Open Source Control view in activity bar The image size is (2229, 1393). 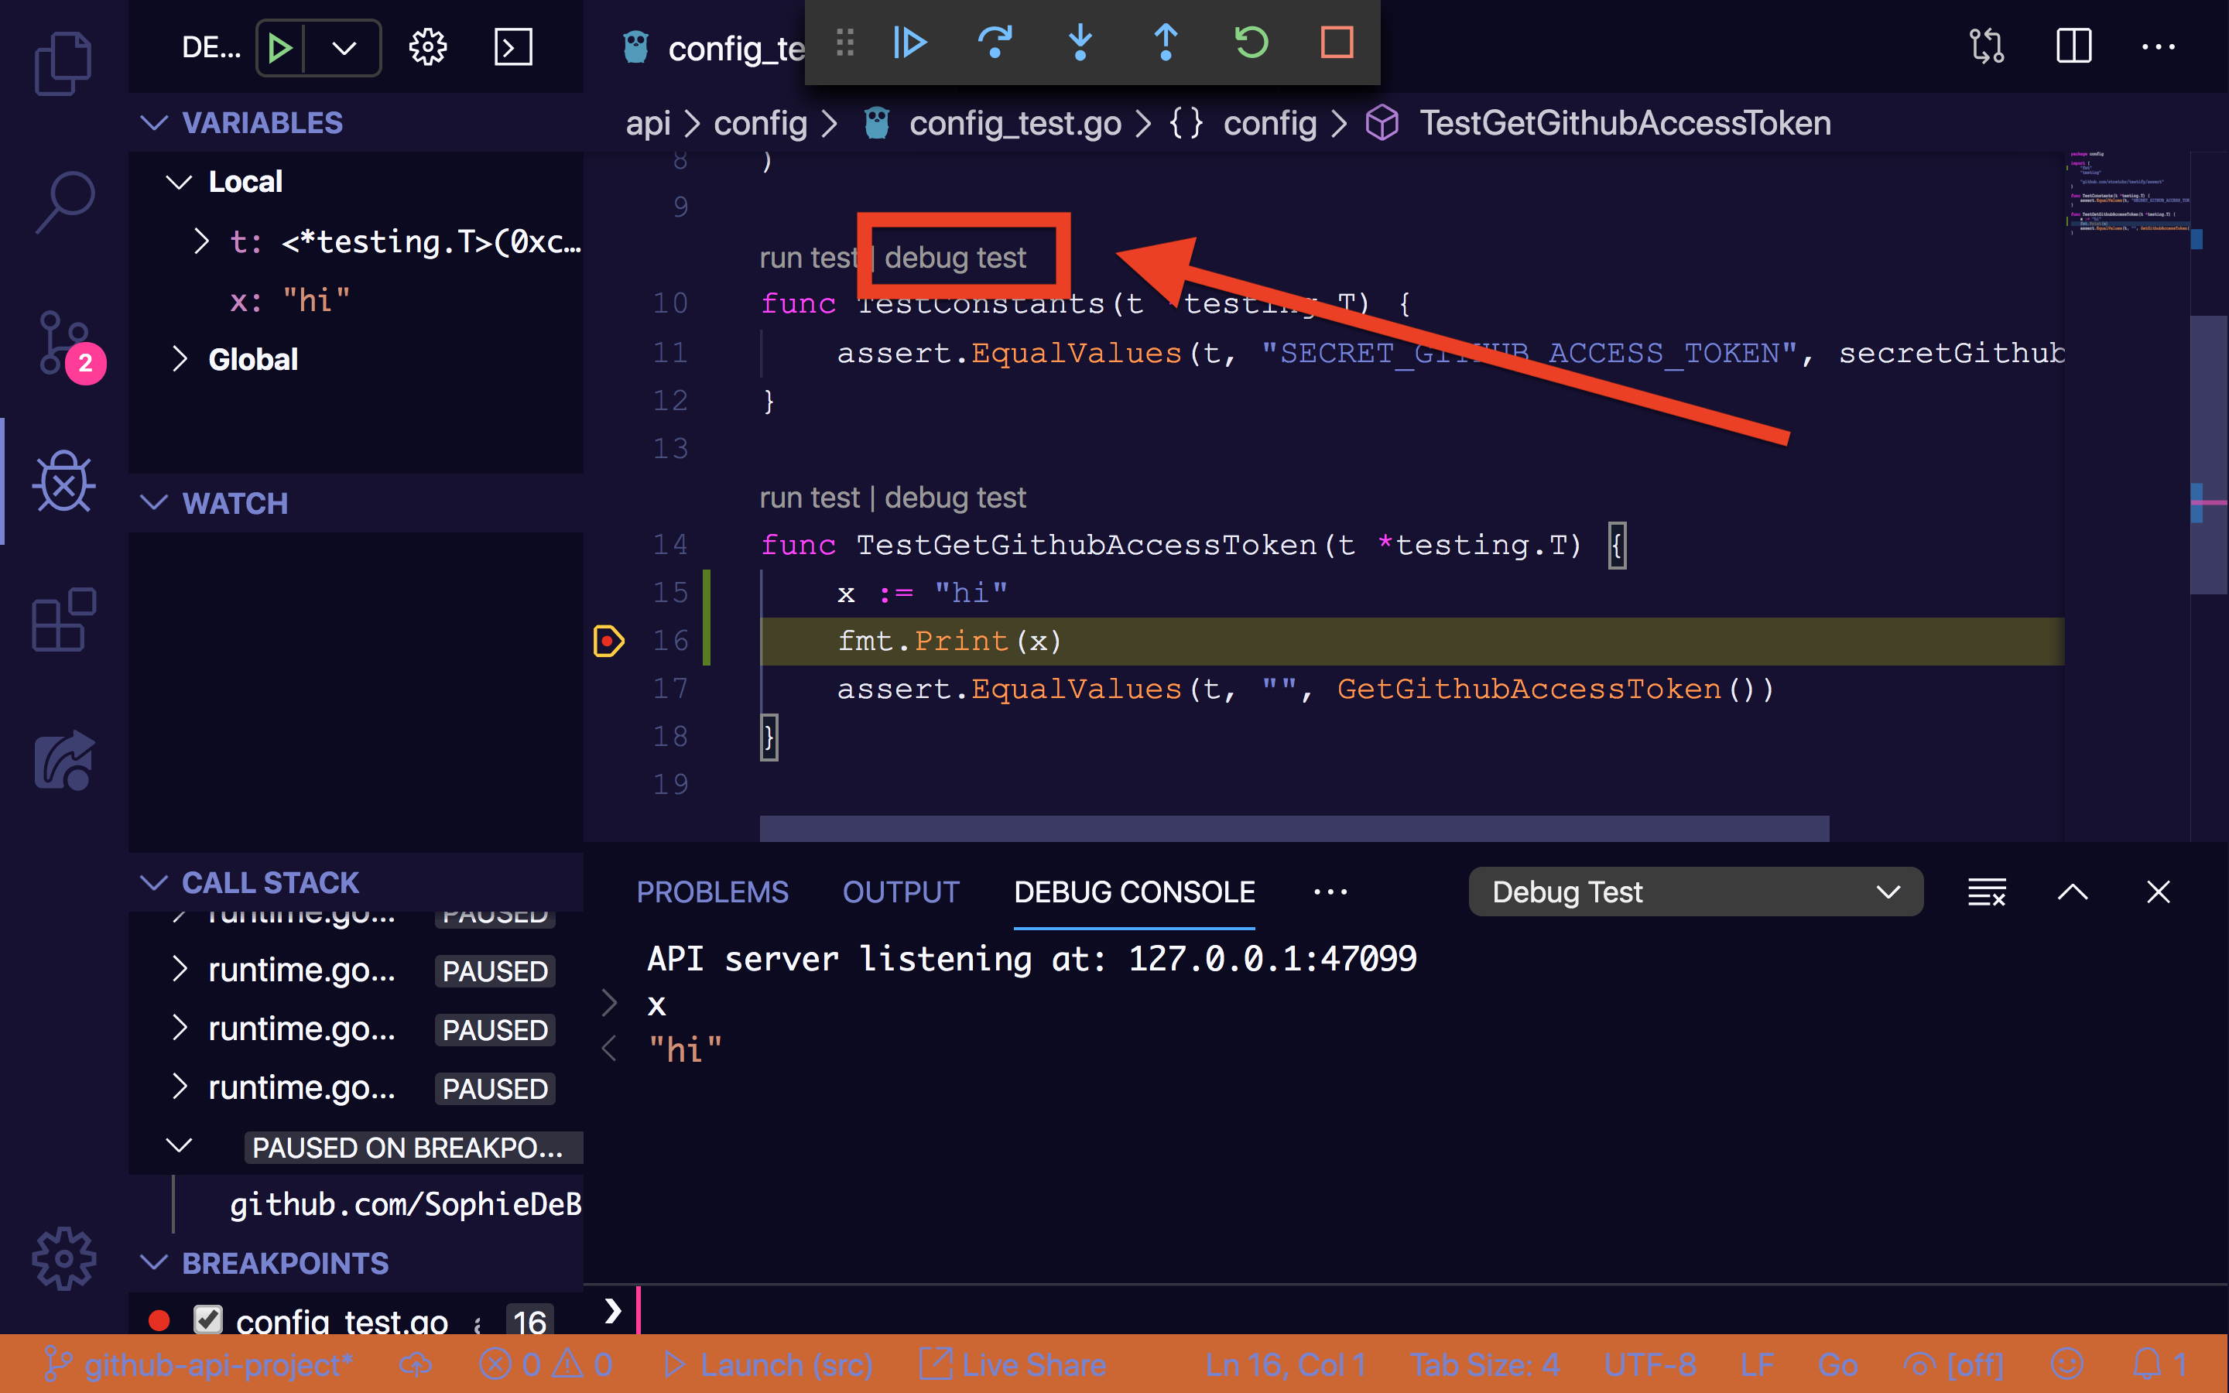(x=63, y=343)
